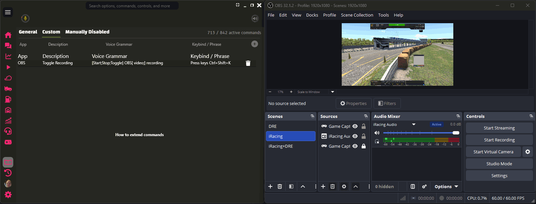Open the OBS File menu
The width and height of the screenshot is (536, 204).
(271, 15)
